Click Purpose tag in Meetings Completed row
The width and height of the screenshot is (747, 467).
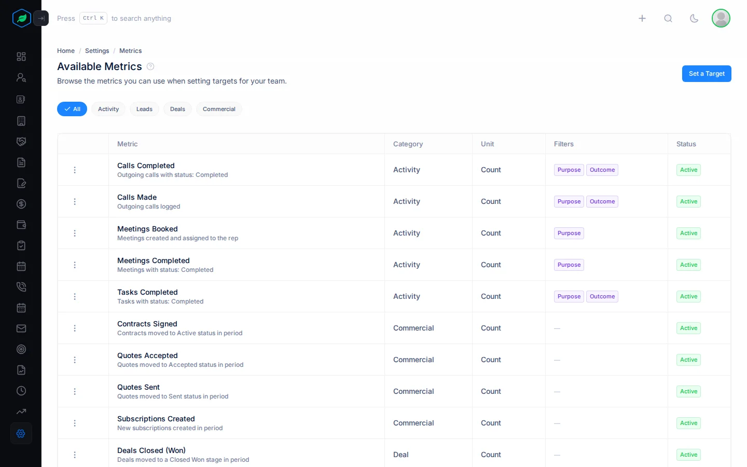pyautogui.click(x=569, y=265)
